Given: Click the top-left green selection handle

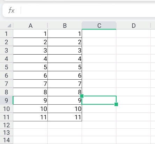Looking at the screenshot, I should [82, 96].
